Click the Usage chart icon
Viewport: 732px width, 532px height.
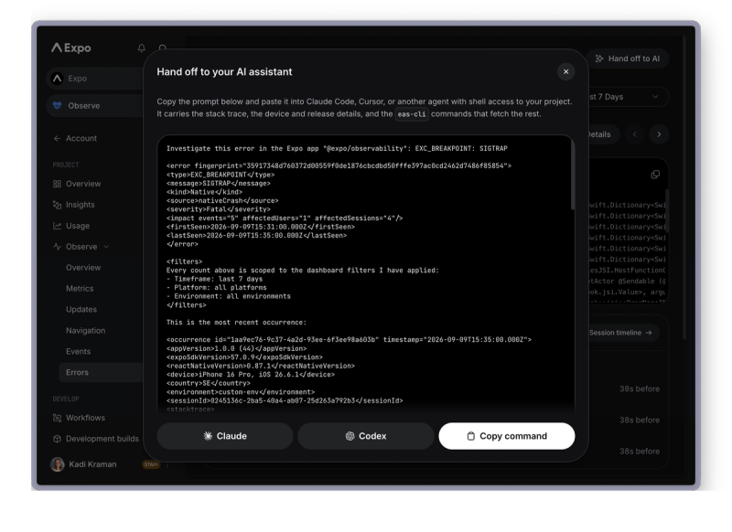(x=57, y=226)
